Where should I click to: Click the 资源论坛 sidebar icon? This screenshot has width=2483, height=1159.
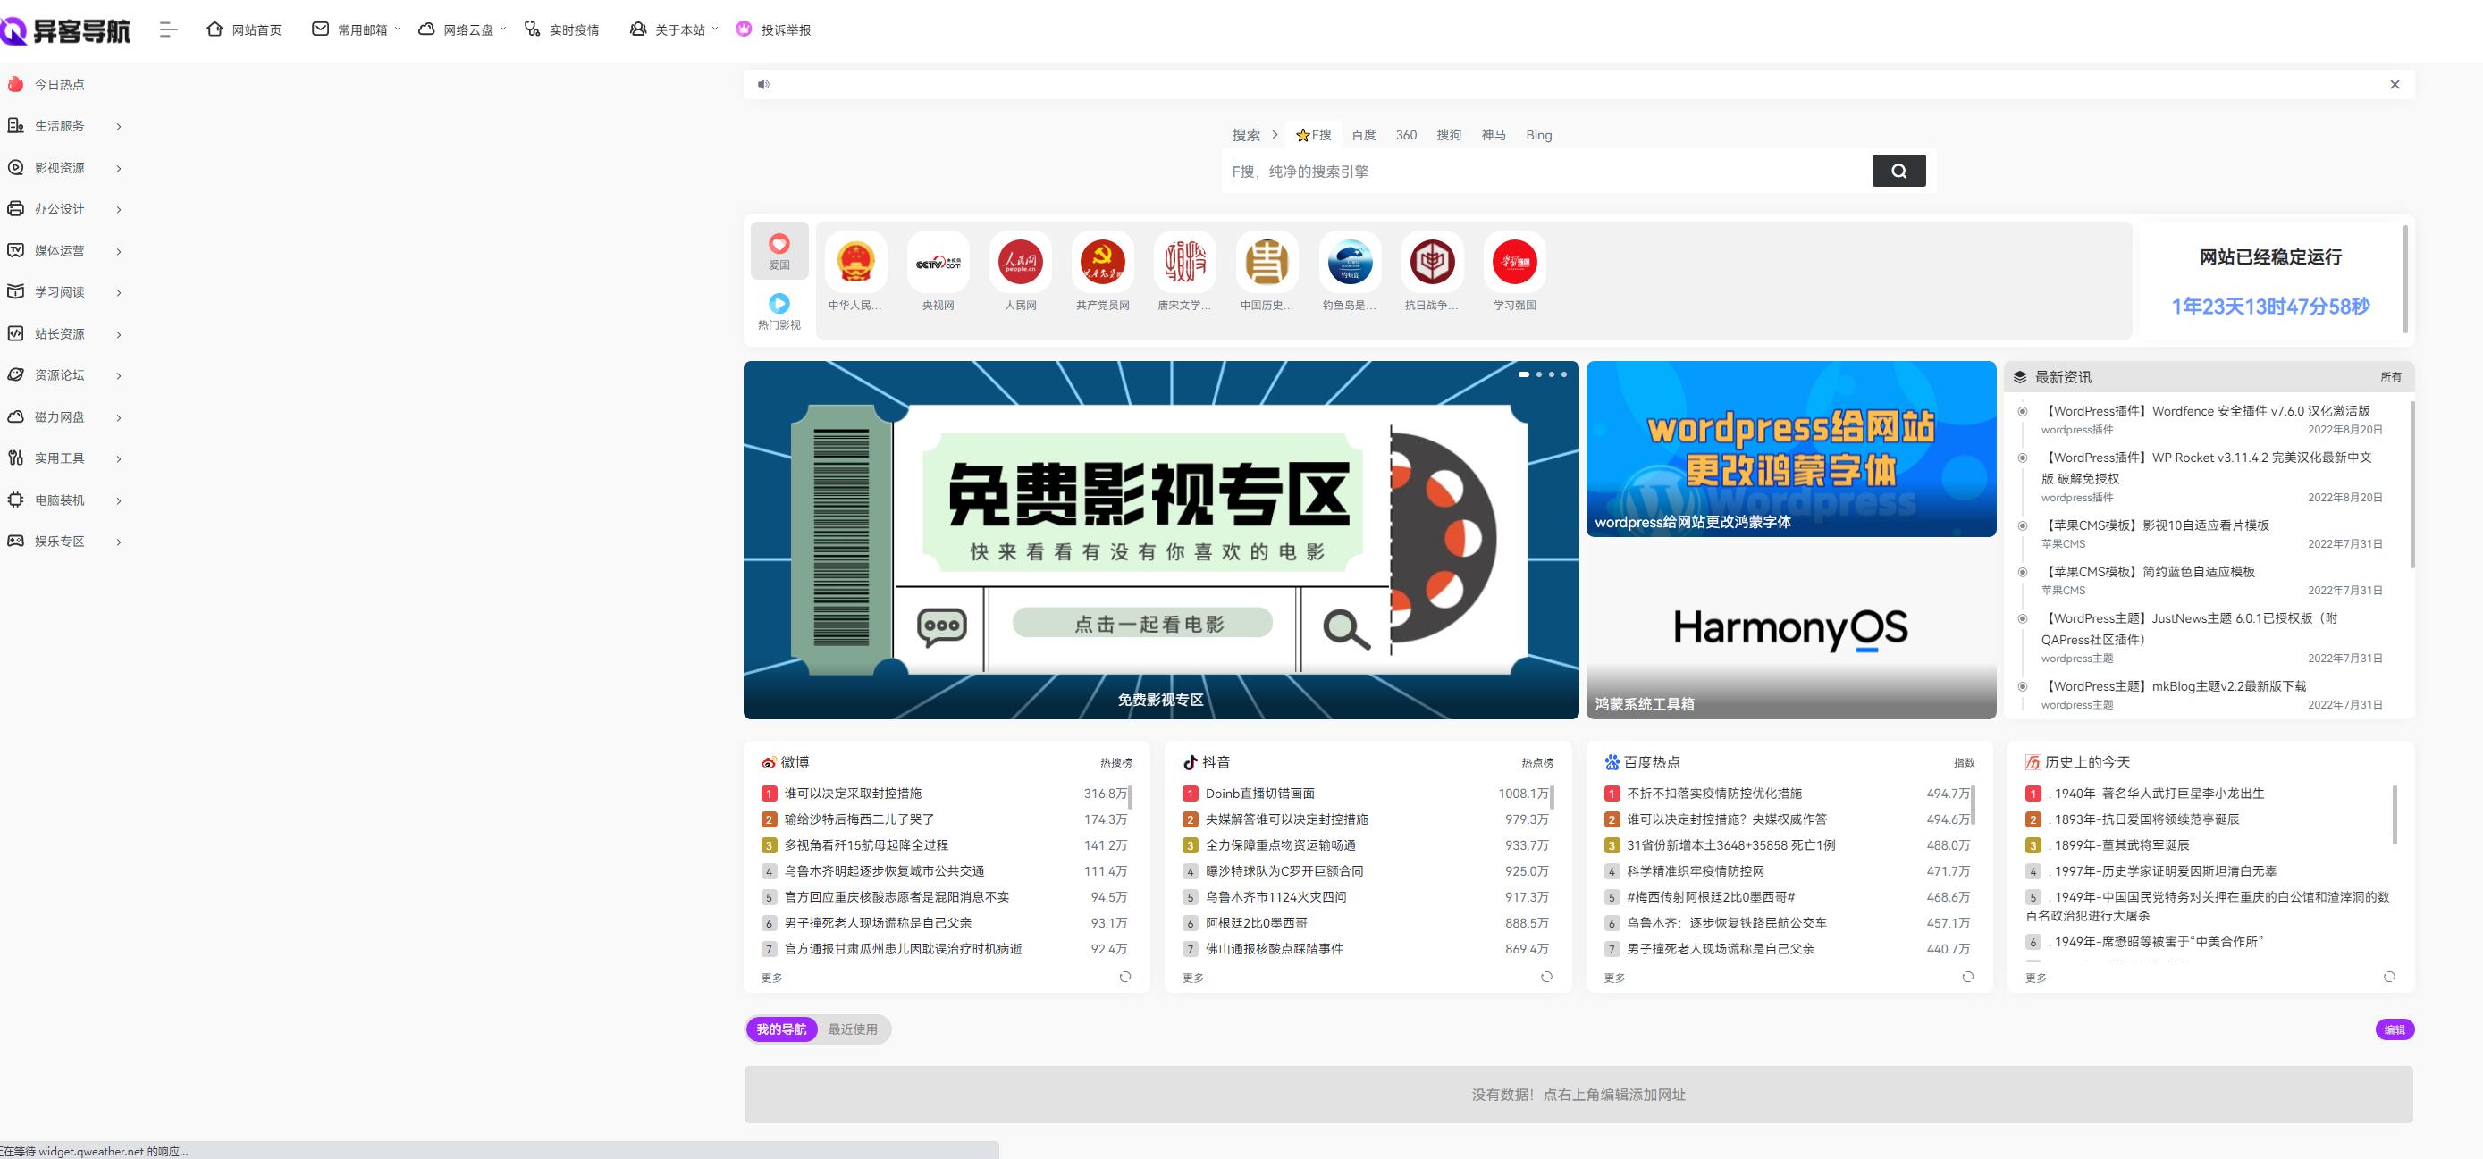[x=15, y=374]
